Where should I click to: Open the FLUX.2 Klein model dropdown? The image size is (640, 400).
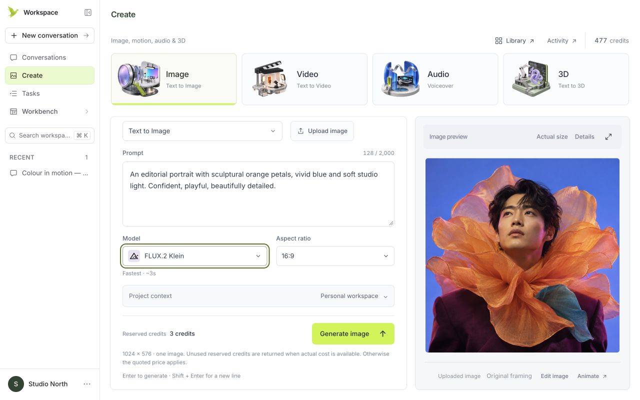pyautogui.click(x=195, y=256)
